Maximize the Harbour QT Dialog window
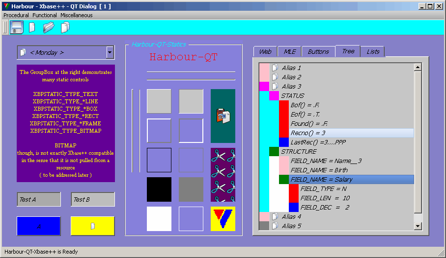This screenshot has height=258, width=446. click(x=430, y=6)
